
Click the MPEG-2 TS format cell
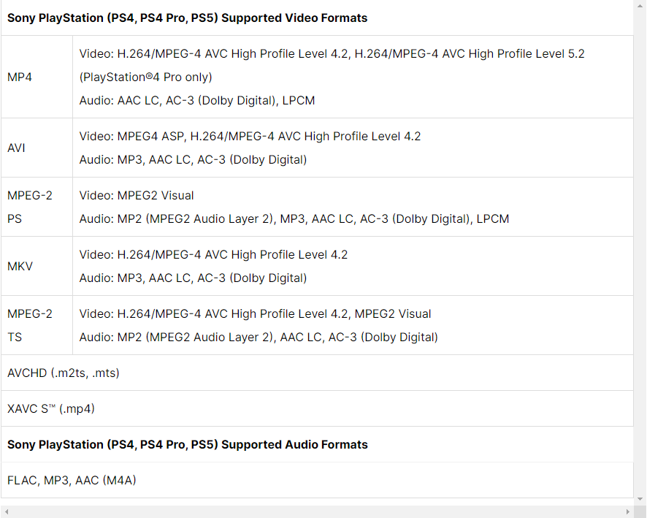(37, 325)
